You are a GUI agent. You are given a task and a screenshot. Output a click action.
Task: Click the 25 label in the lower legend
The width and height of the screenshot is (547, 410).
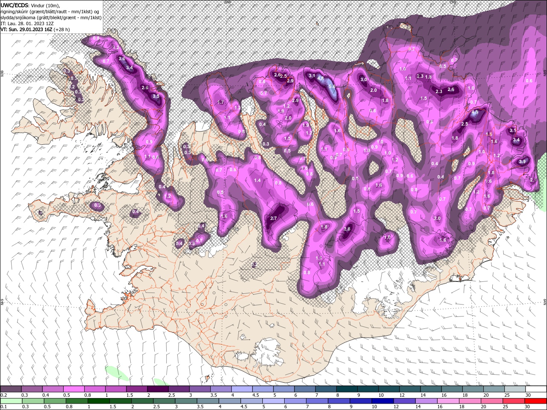506,407
